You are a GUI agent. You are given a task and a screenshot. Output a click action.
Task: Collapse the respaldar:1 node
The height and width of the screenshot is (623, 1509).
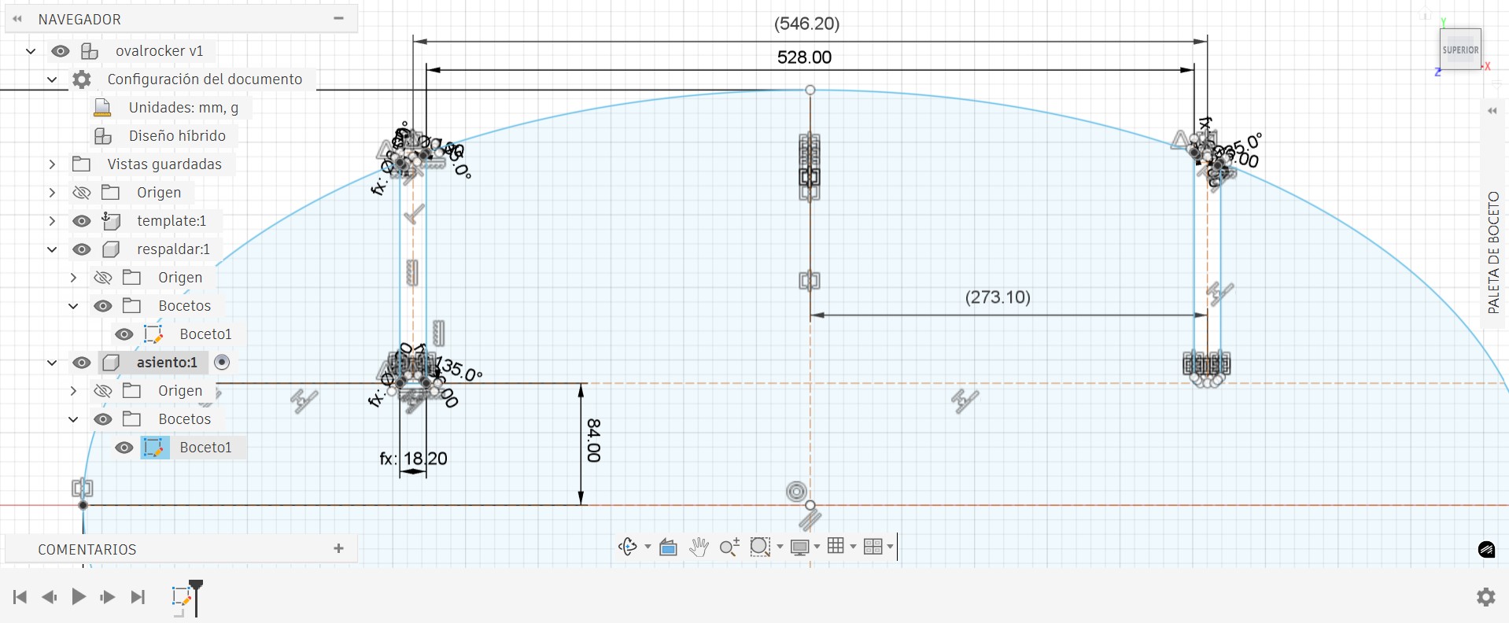point(52,249)
